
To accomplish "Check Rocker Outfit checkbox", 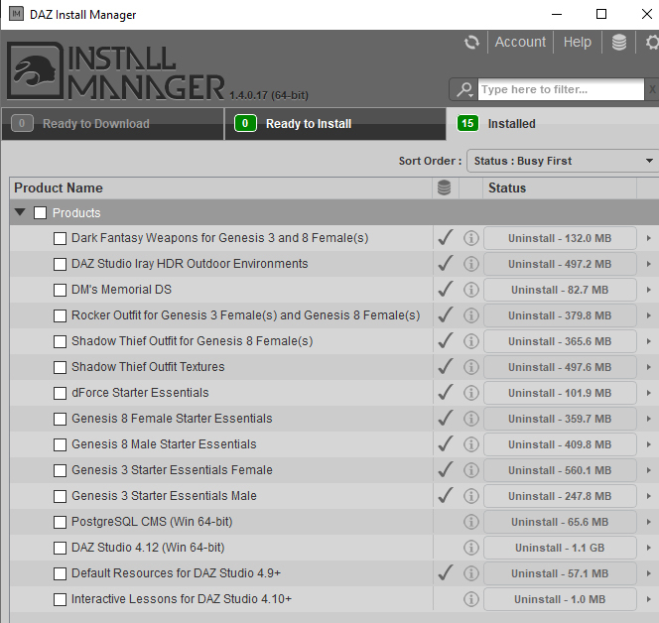I will tap(61, 315).
